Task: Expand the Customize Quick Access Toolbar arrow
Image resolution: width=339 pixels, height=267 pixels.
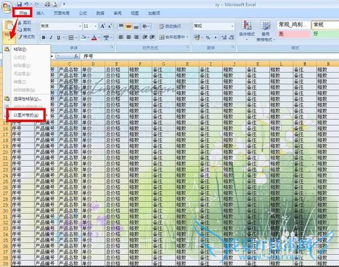Action: tap(64, 4)
